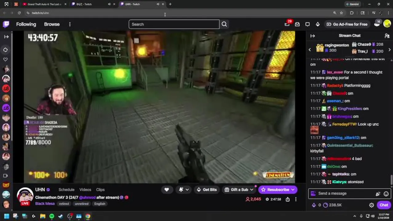
Task: Click the chat scrollbar
Action: (391, 179)
